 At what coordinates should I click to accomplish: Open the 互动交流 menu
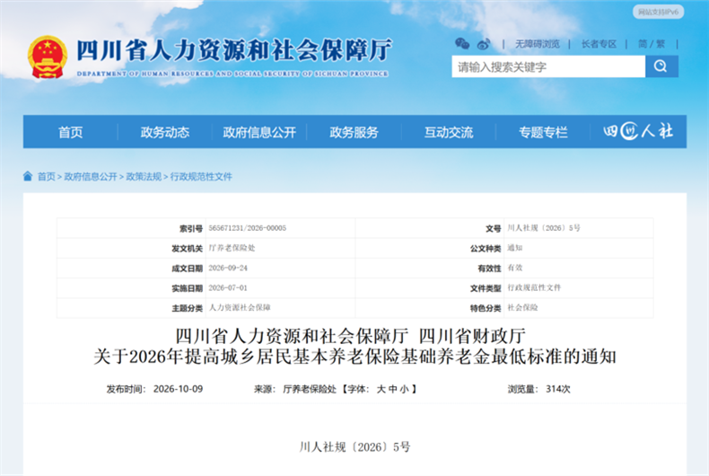449,132
